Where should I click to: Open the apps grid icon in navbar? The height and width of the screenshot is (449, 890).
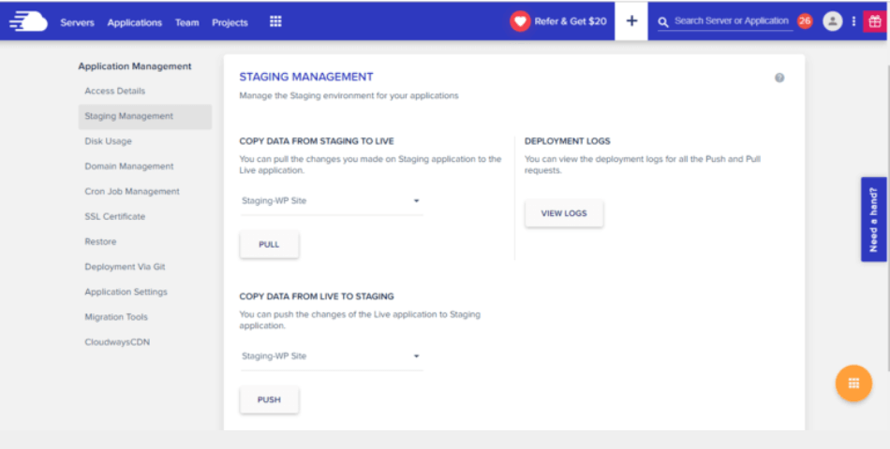click(x=275, y=22)
